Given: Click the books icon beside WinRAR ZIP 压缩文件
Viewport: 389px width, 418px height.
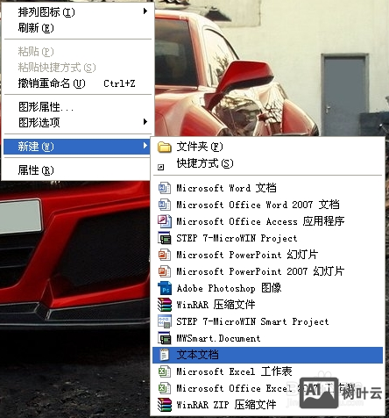Looking at the screenshot, I should coord(165,405).
